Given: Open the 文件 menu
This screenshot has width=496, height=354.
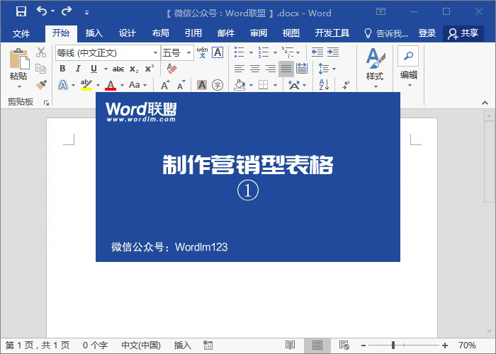Looking at the screenshot, I should point(21,33).
